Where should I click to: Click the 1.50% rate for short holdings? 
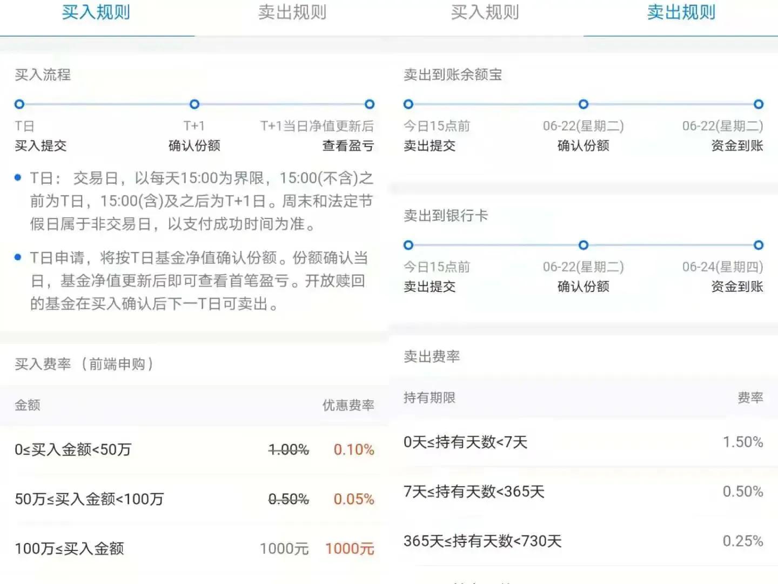pos(743,442)
